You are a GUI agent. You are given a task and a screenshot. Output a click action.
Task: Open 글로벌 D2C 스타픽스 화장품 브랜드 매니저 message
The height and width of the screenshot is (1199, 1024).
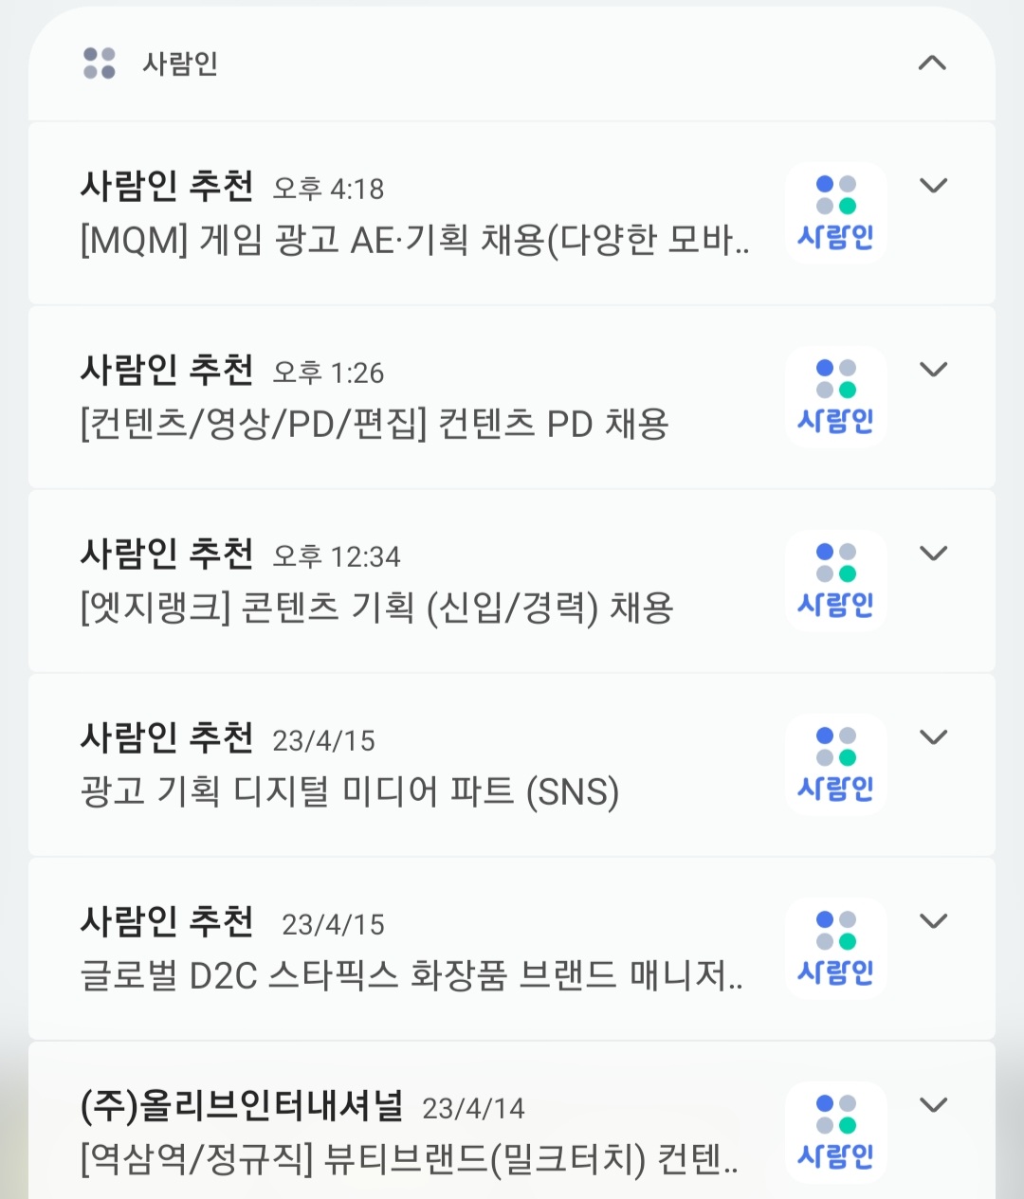click(412, 975)
